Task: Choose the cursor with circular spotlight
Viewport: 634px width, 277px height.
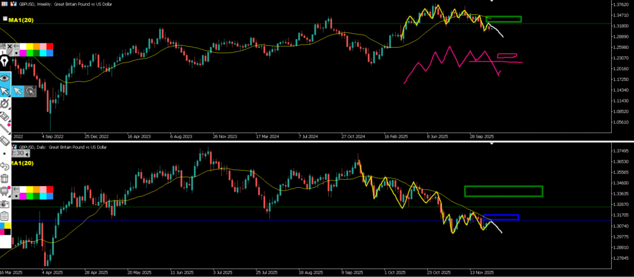Action: [x=30, y=92]
